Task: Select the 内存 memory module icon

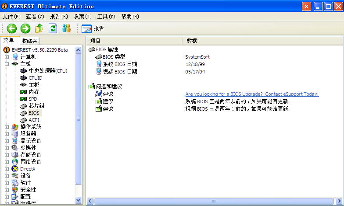Action: [x=23, y=92]
